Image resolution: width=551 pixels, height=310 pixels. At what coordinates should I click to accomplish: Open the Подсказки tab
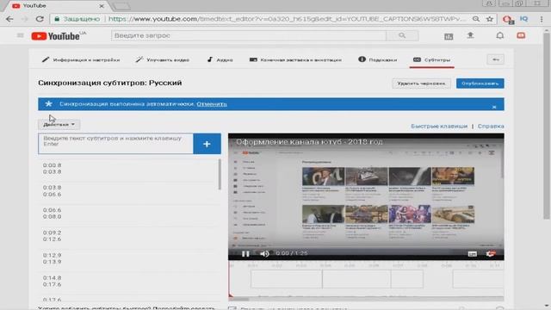[x=378, y=59]
